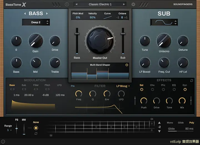Viewport: 200px width, 145px height.
Task: Enable the EQ effect power button
Action: 174,89
